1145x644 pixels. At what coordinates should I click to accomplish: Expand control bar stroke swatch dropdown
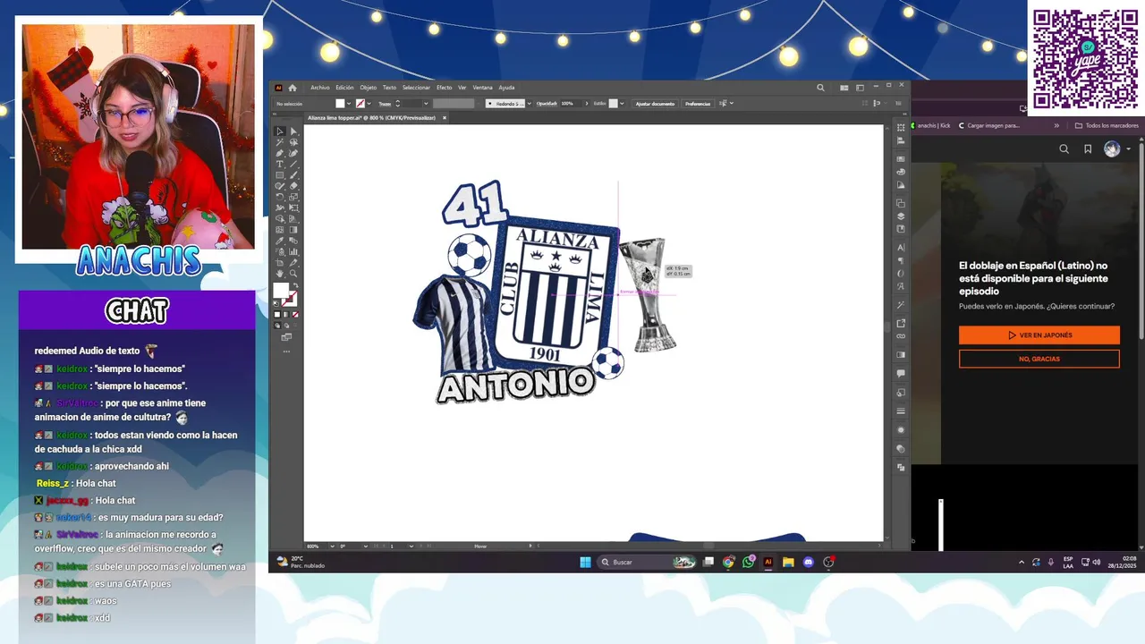[369, 104]
